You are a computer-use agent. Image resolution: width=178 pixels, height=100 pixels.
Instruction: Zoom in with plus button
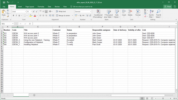pos(170,98)
